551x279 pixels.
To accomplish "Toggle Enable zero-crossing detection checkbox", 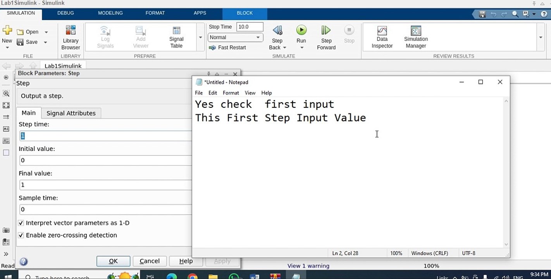I will click(21, 235).
